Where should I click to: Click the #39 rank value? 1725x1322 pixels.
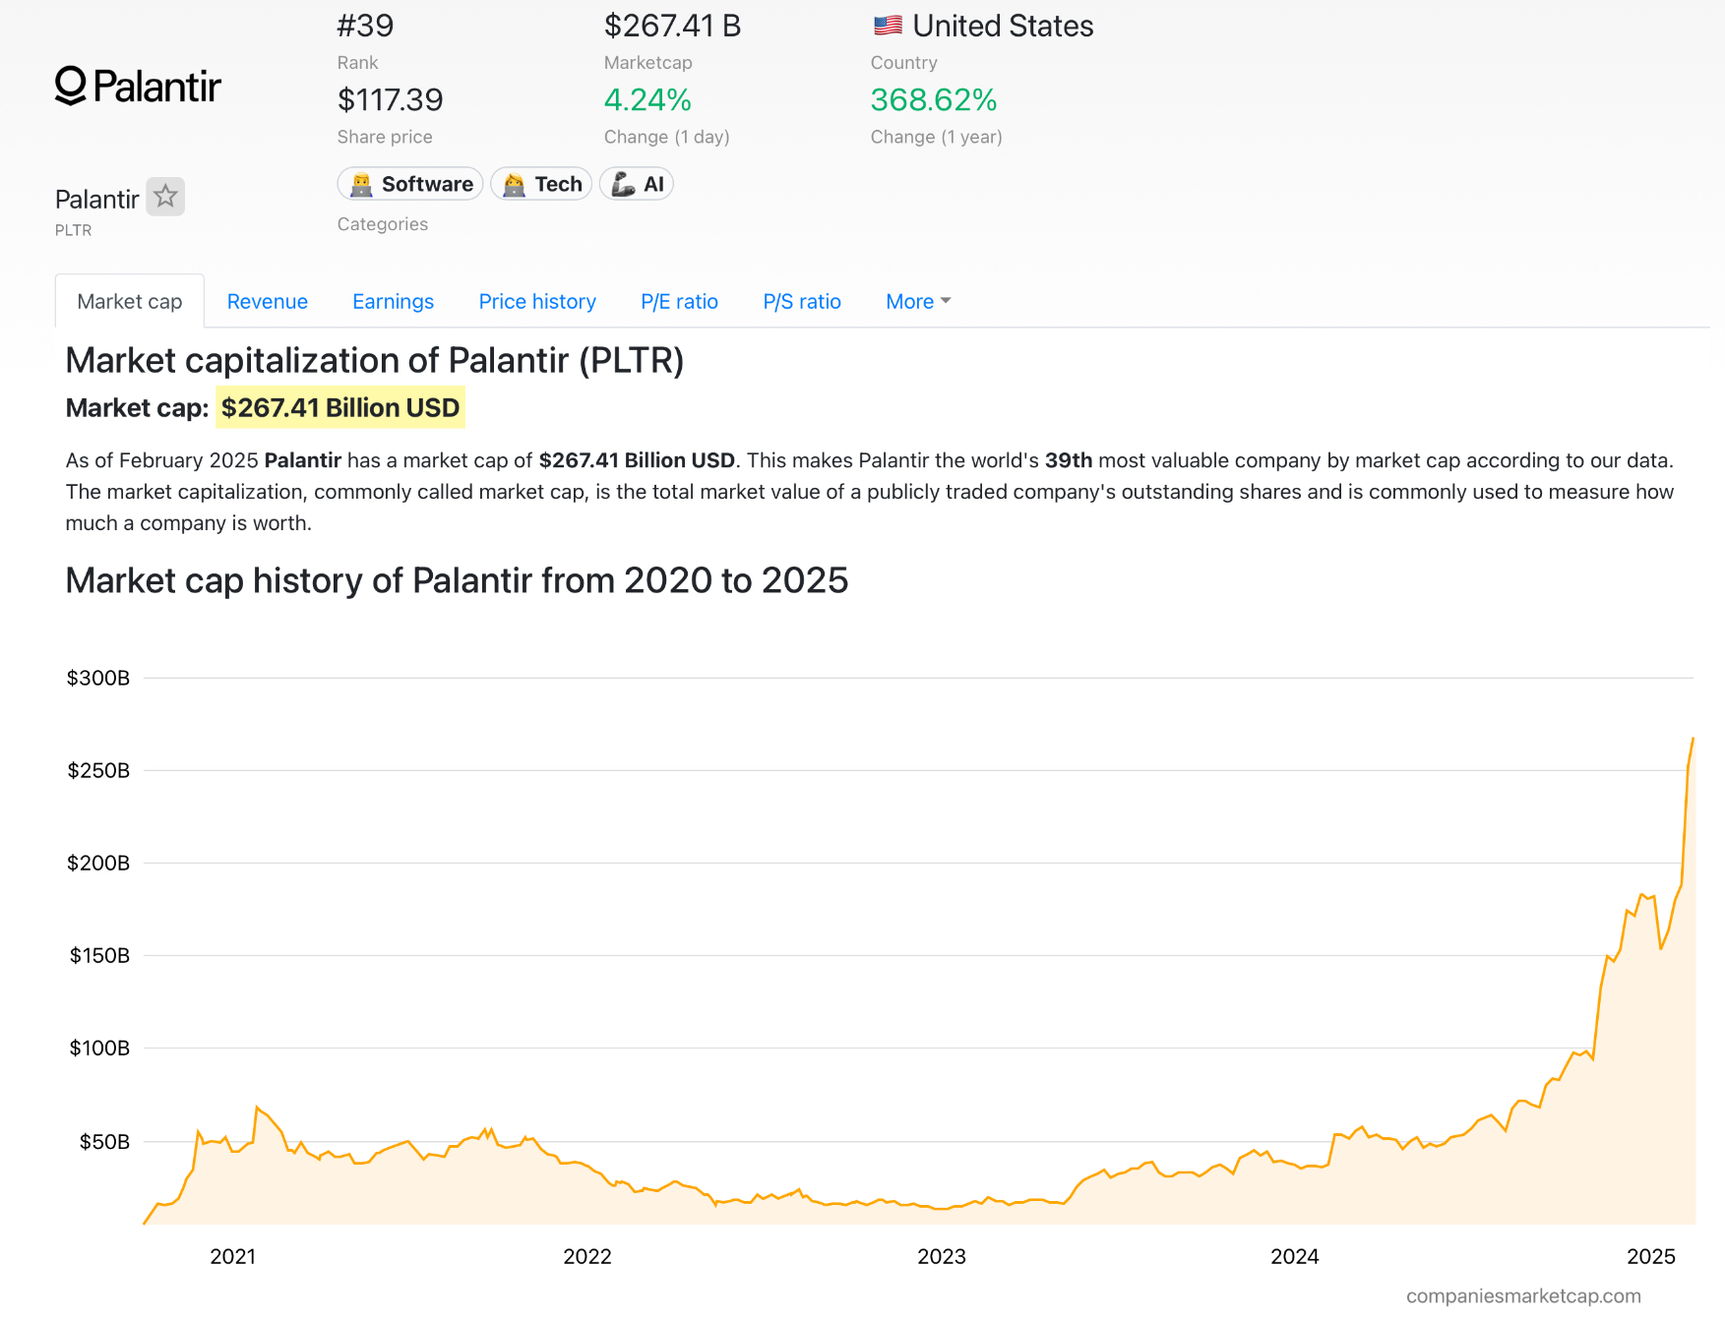(x=365, y=26)
